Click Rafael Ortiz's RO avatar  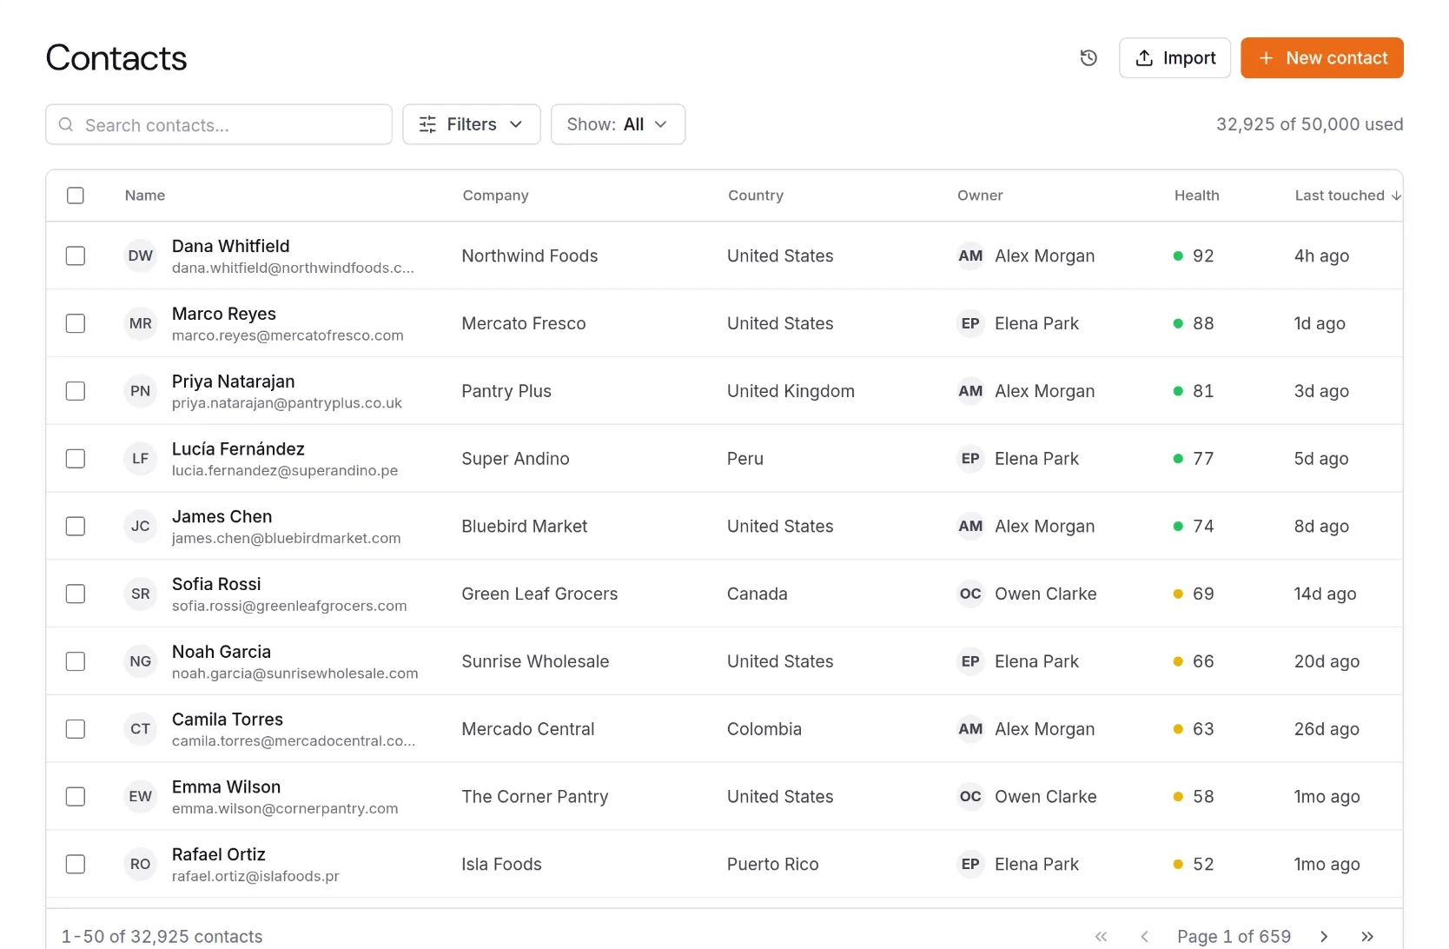pyautogui.click(x=140, y=865)
